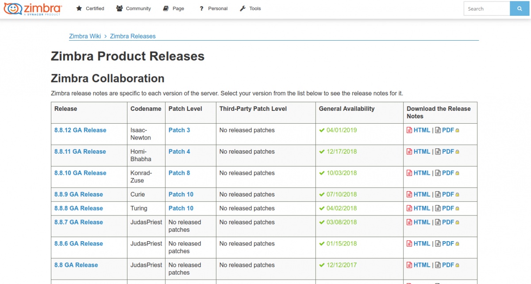
Task: Click the red HTML file icon for 8.8.11
Action: coord(409,151)
